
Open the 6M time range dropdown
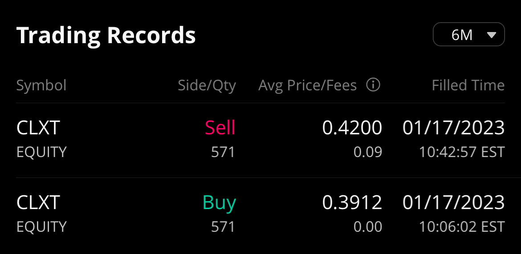coord(468,35)
